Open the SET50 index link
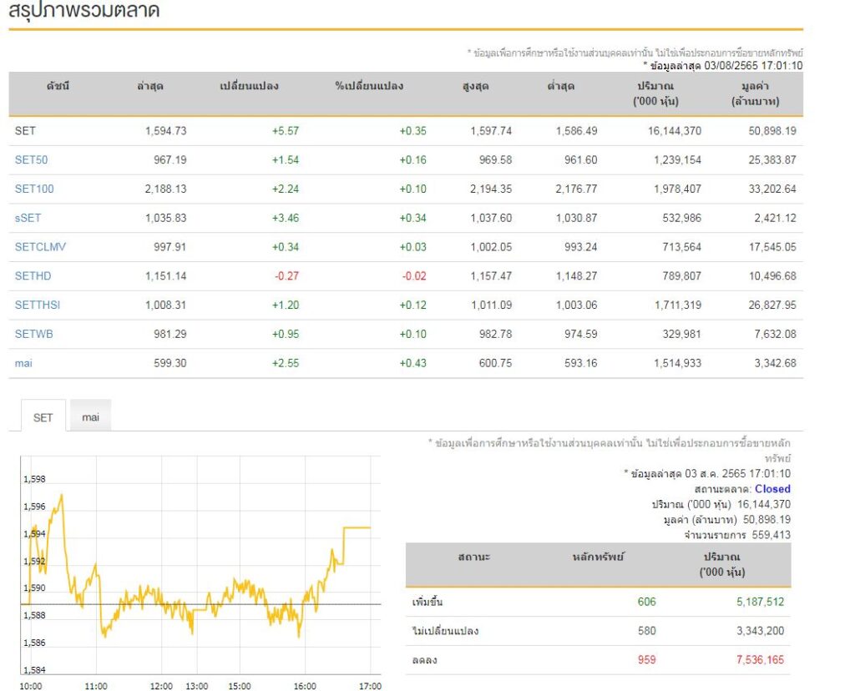Viewport: 855px width, 691px height. pyautogui.click(x=31, y=159)
